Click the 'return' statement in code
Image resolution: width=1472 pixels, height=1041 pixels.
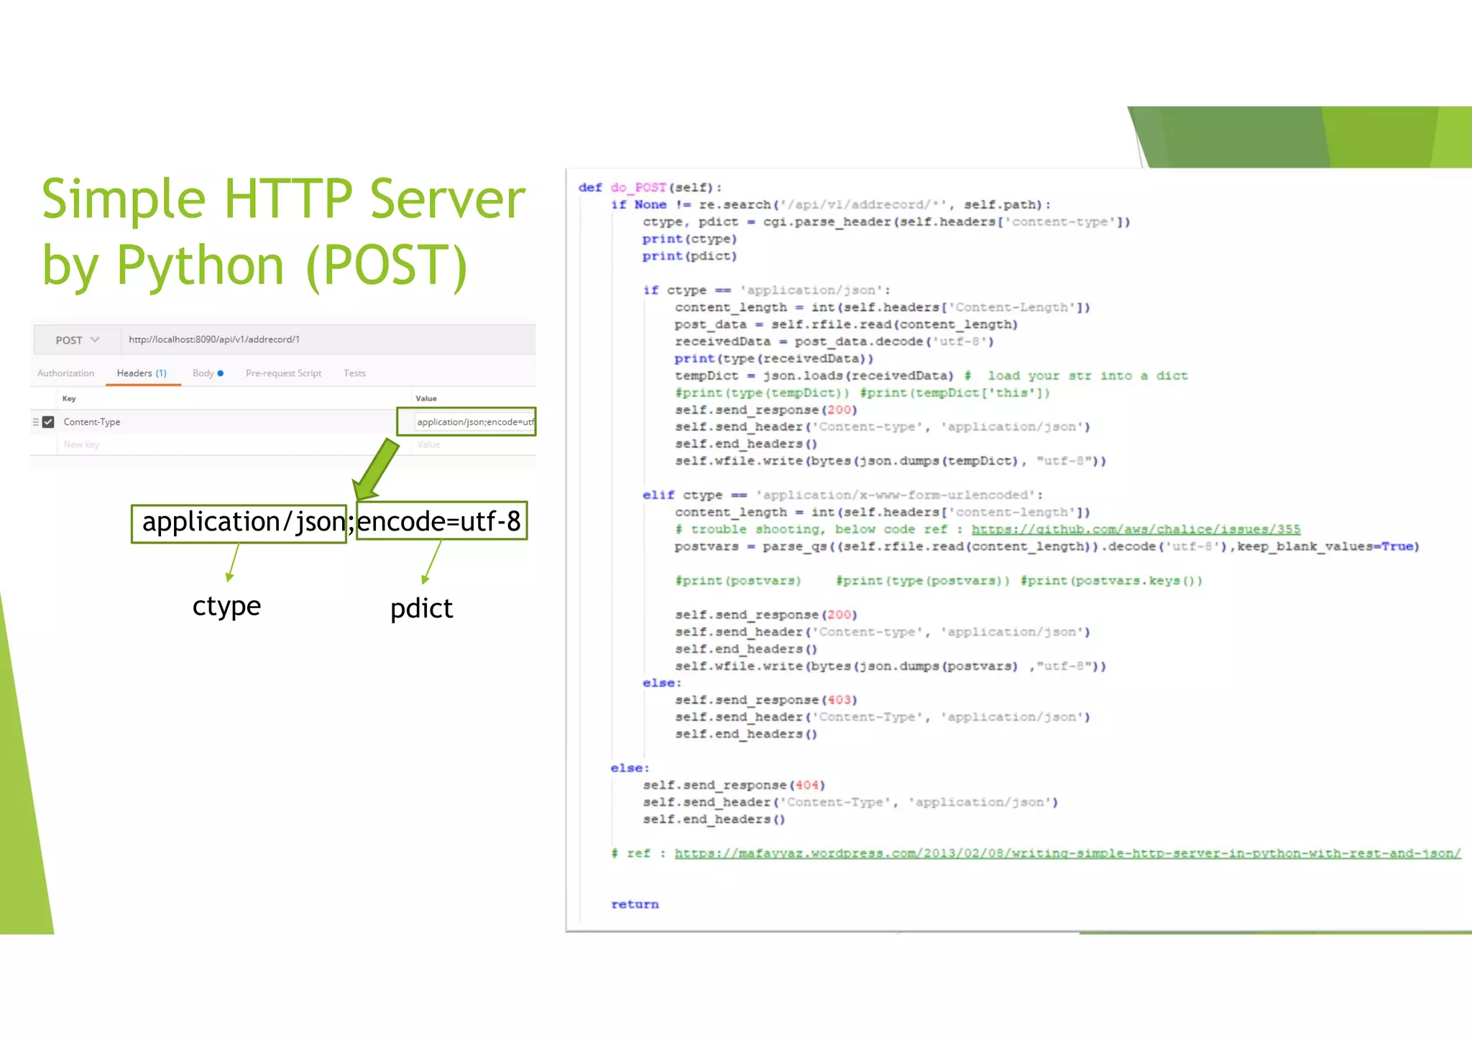(635, 904)
